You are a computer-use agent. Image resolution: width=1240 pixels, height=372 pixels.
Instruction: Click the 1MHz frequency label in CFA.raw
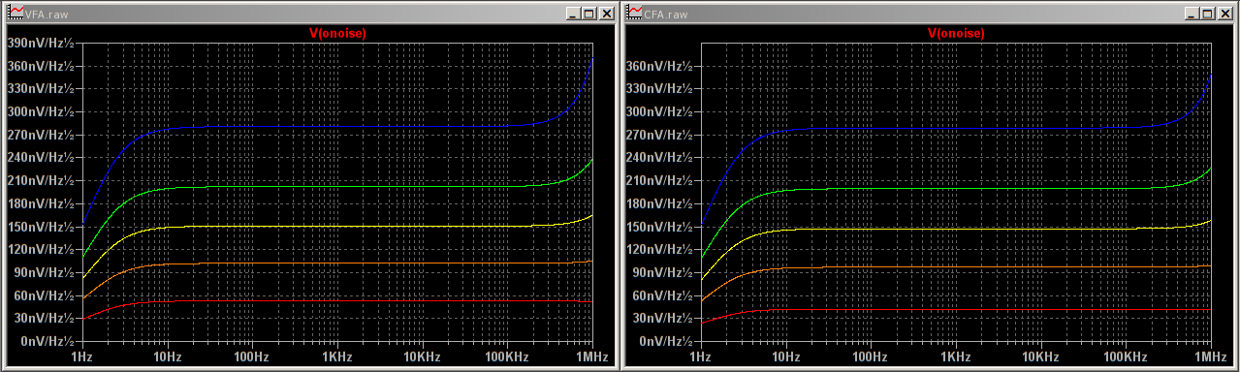point(1210,357)
